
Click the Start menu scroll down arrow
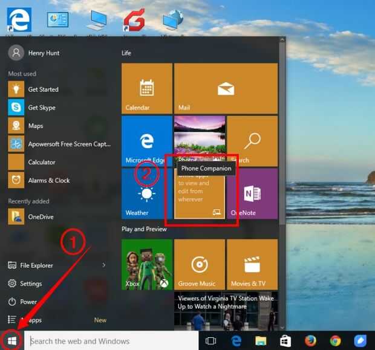[x=282, y=328]
